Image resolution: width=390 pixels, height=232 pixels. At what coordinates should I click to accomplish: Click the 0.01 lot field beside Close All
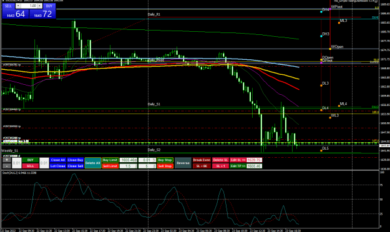(x=44, y=163)
